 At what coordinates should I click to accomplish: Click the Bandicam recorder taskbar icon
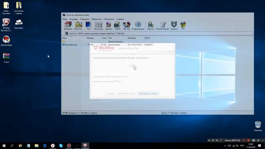click(x=69, y=146)
